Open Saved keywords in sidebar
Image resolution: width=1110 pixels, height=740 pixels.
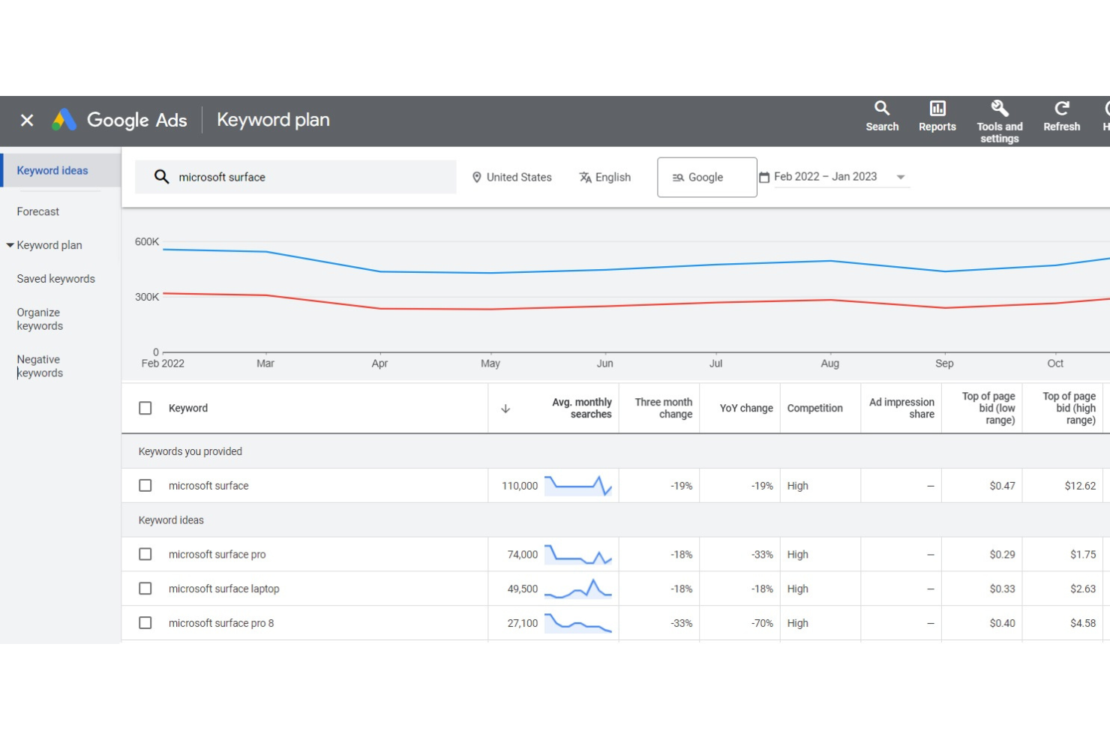pyautogui.click(x=56, y=279)
